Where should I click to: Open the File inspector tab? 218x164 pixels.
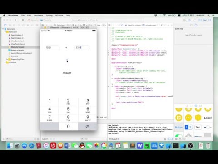tap(191, 25)
